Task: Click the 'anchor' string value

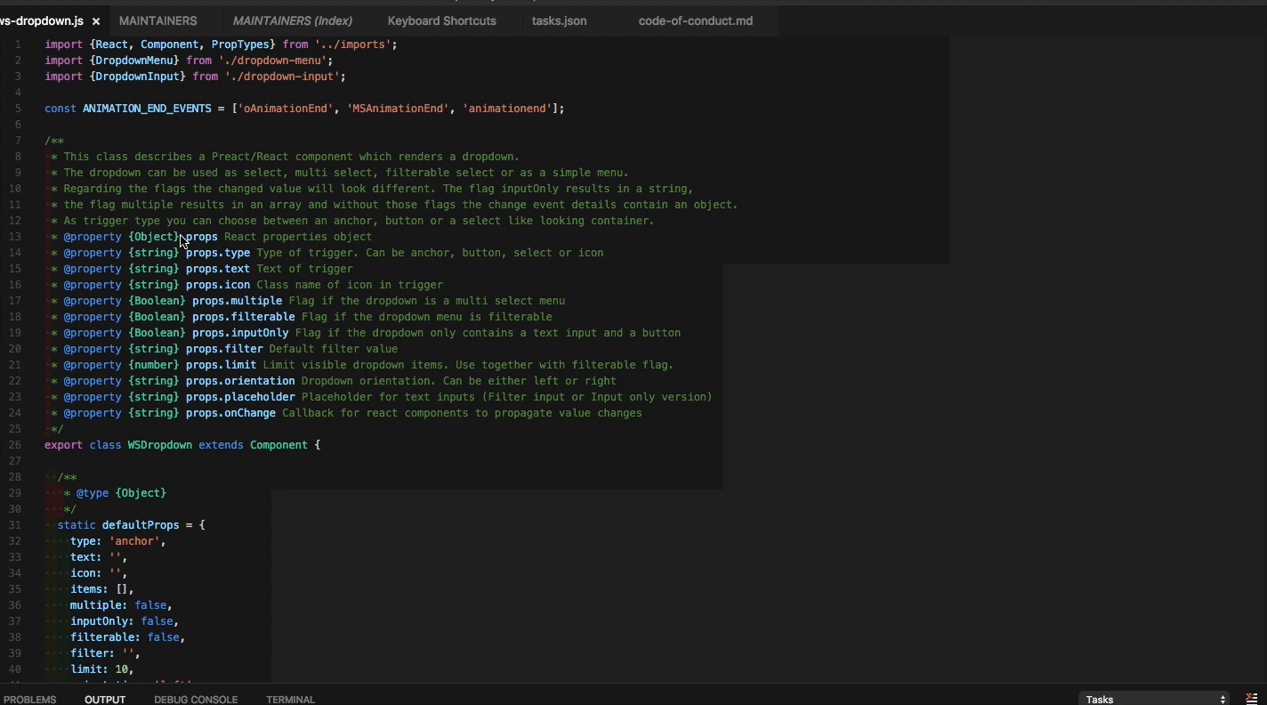Action: pos(135,541)
